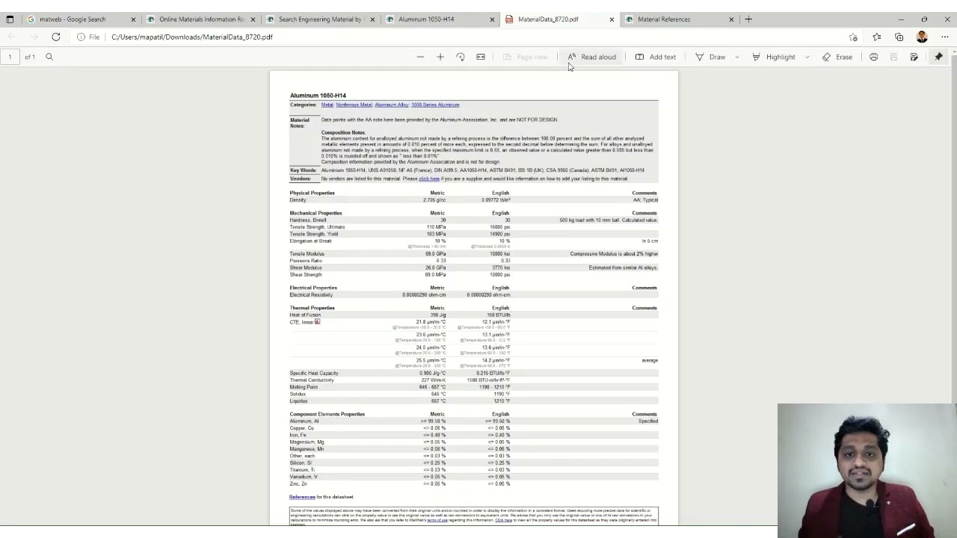Image resolution: width=957 pixels, height=538 pixels.
Task: Click the 'Tensile Strength, Ultimate' row label
Action: 317,227
